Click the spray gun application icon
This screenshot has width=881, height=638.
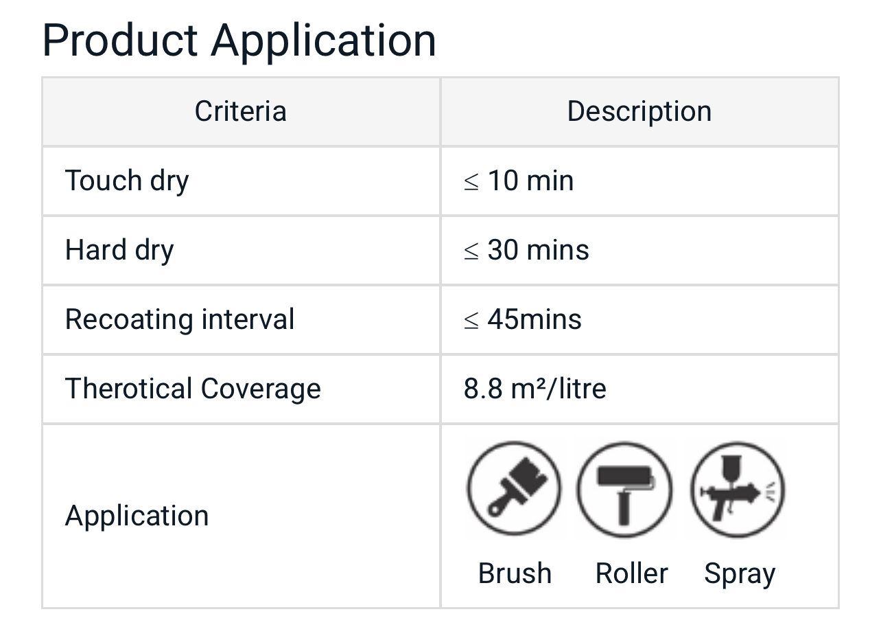click(x=738, y=488)
